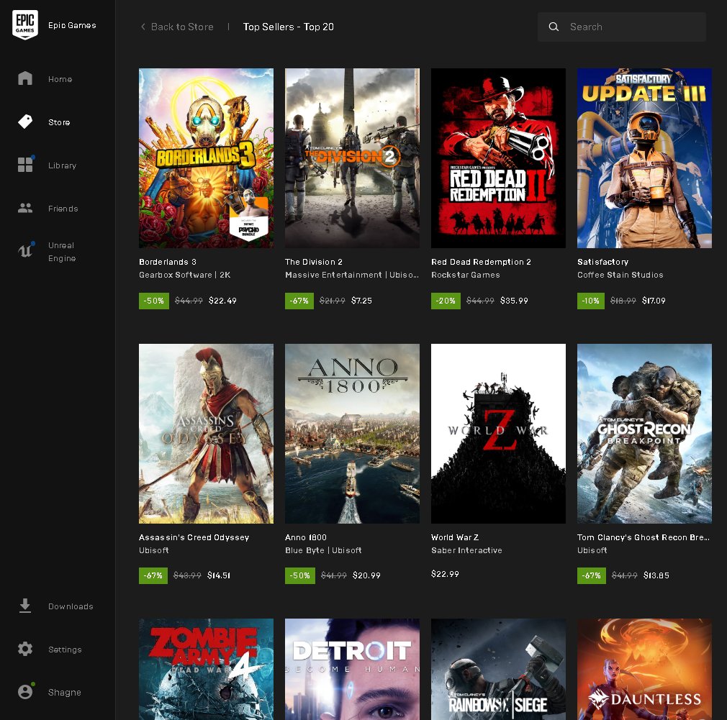
Task: Open Detroit Become Human cover art
Action: click(352, 669)
